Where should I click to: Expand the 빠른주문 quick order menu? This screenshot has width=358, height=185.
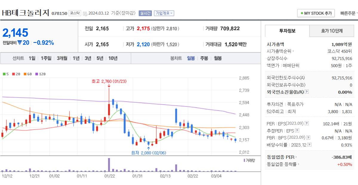click(x=349, y=13)
